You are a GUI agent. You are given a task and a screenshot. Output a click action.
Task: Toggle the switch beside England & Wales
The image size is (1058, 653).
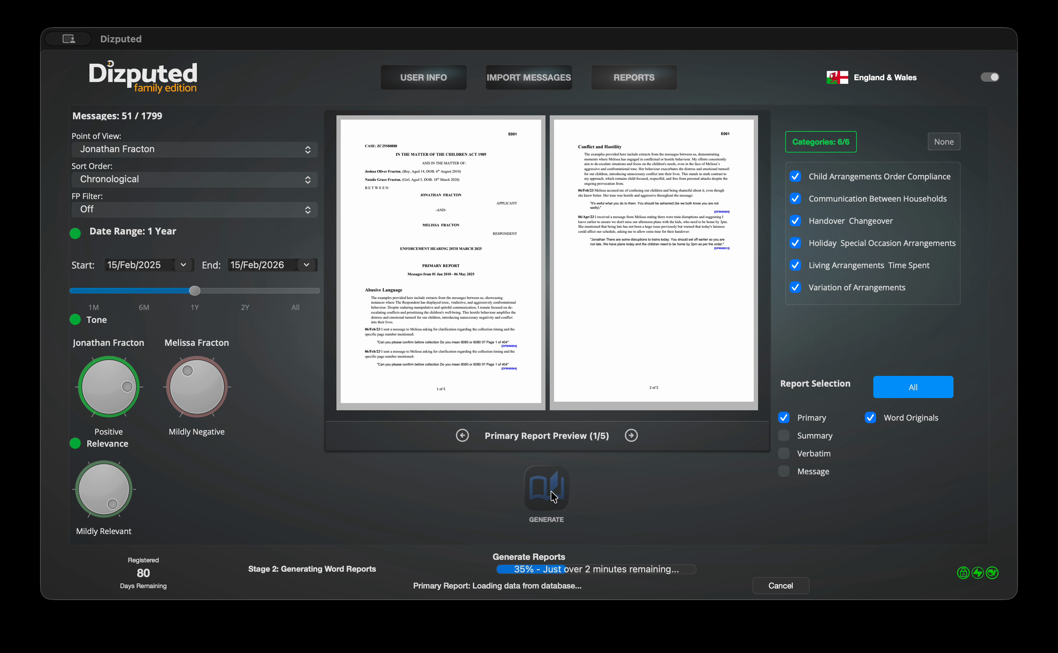click(x=990, y=77)
